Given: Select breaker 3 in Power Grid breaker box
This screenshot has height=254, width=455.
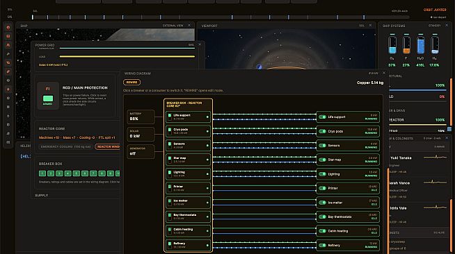Looking at the screenshot, I should coord(59,173).
